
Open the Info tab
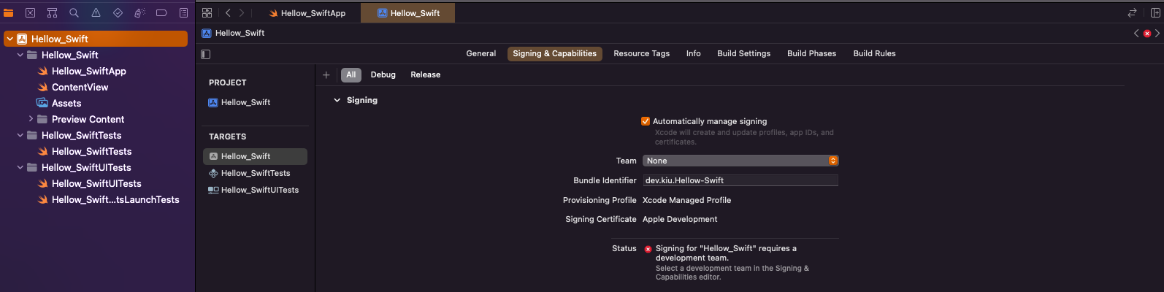[694, 53]
